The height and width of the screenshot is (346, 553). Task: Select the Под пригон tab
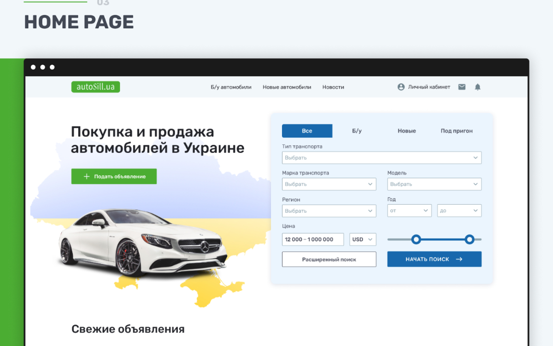456,131
